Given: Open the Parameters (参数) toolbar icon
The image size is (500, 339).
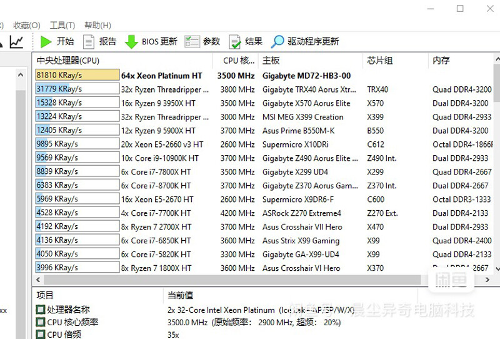Looking at the screenshot, I should (192, 42).
